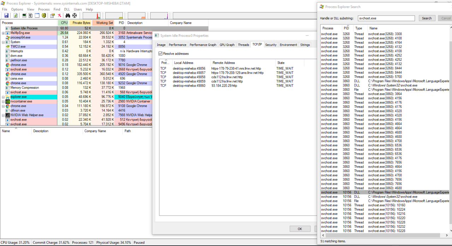Click the procexp64.exe process icon

(x=8, y=37)
